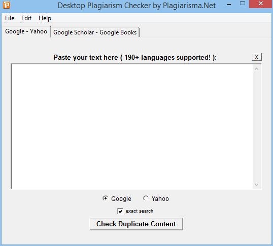Click the 'Paste your text here' heading

[135, 58]
